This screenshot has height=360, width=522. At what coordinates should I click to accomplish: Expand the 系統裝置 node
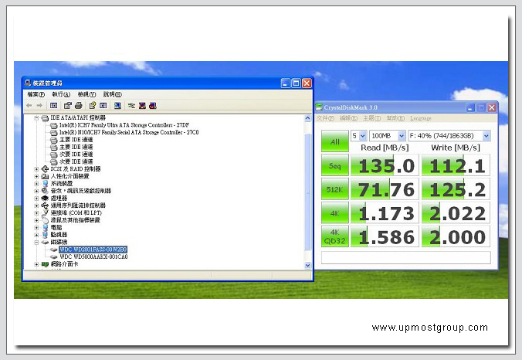[36, 184]
